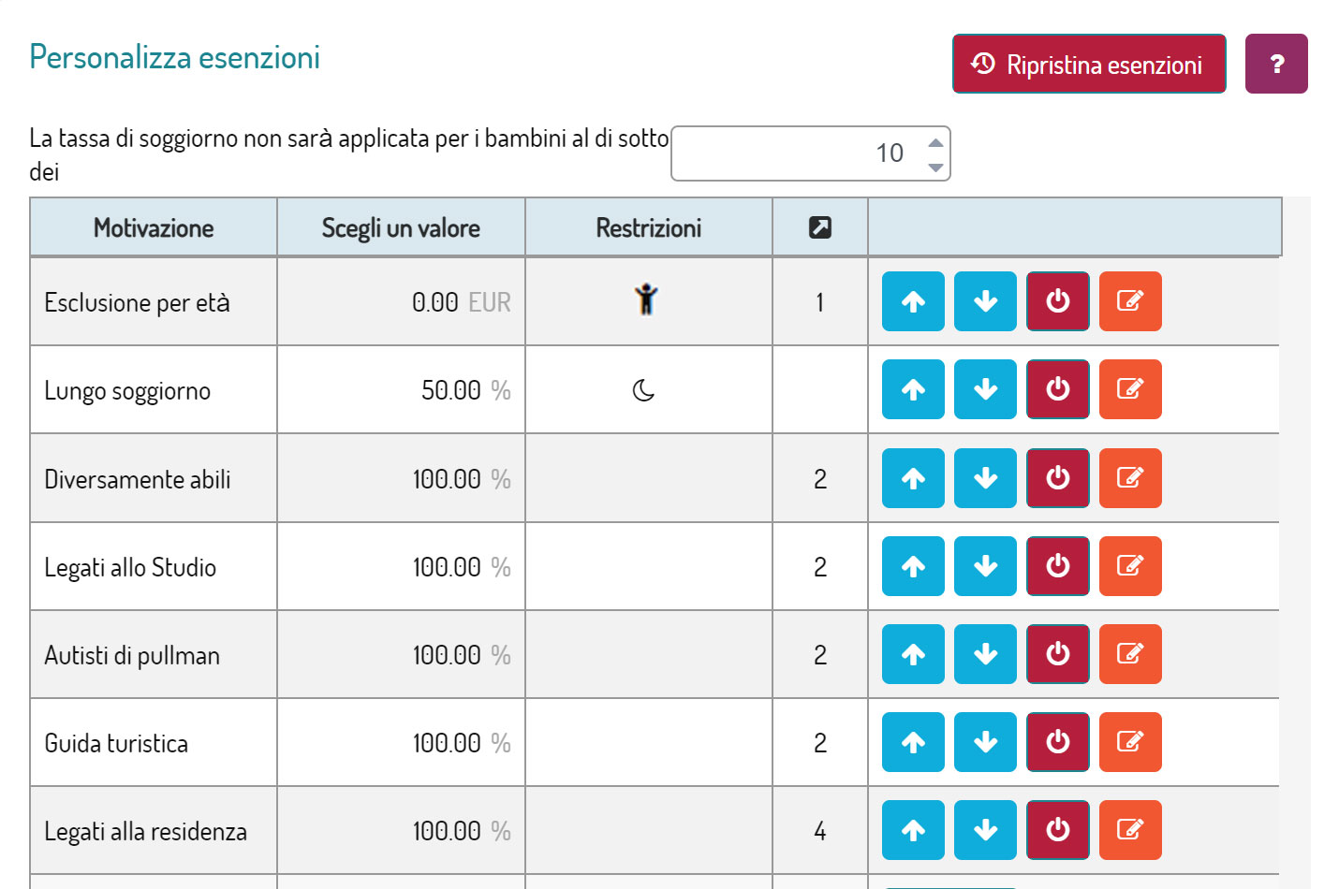Click the children age number field

coord(811,153)
